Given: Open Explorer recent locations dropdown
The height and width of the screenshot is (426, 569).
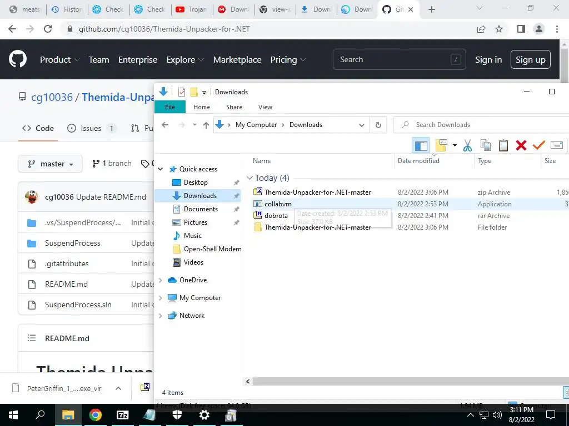Looking at the screenshot, I should click(194, 125).
